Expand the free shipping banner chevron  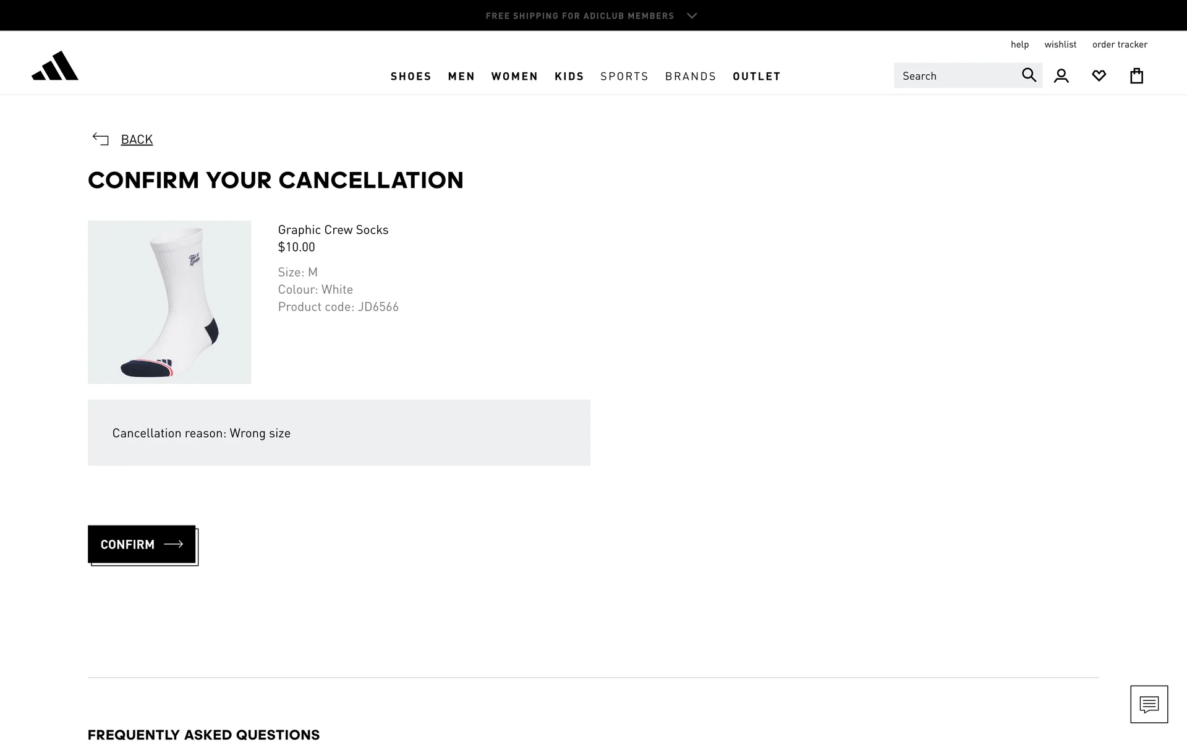pos(692,16)
